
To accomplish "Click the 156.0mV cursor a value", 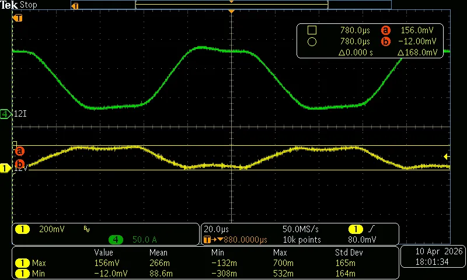I will tap(417, 30).
